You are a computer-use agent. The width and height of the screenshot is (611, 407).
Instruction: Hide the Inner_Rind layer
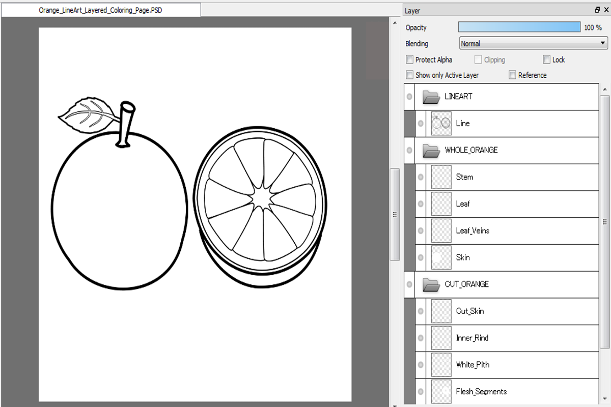point(421,338)
